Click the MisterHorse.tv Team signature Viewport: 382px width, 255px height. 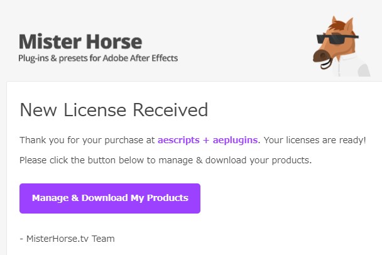pos(67,239)
